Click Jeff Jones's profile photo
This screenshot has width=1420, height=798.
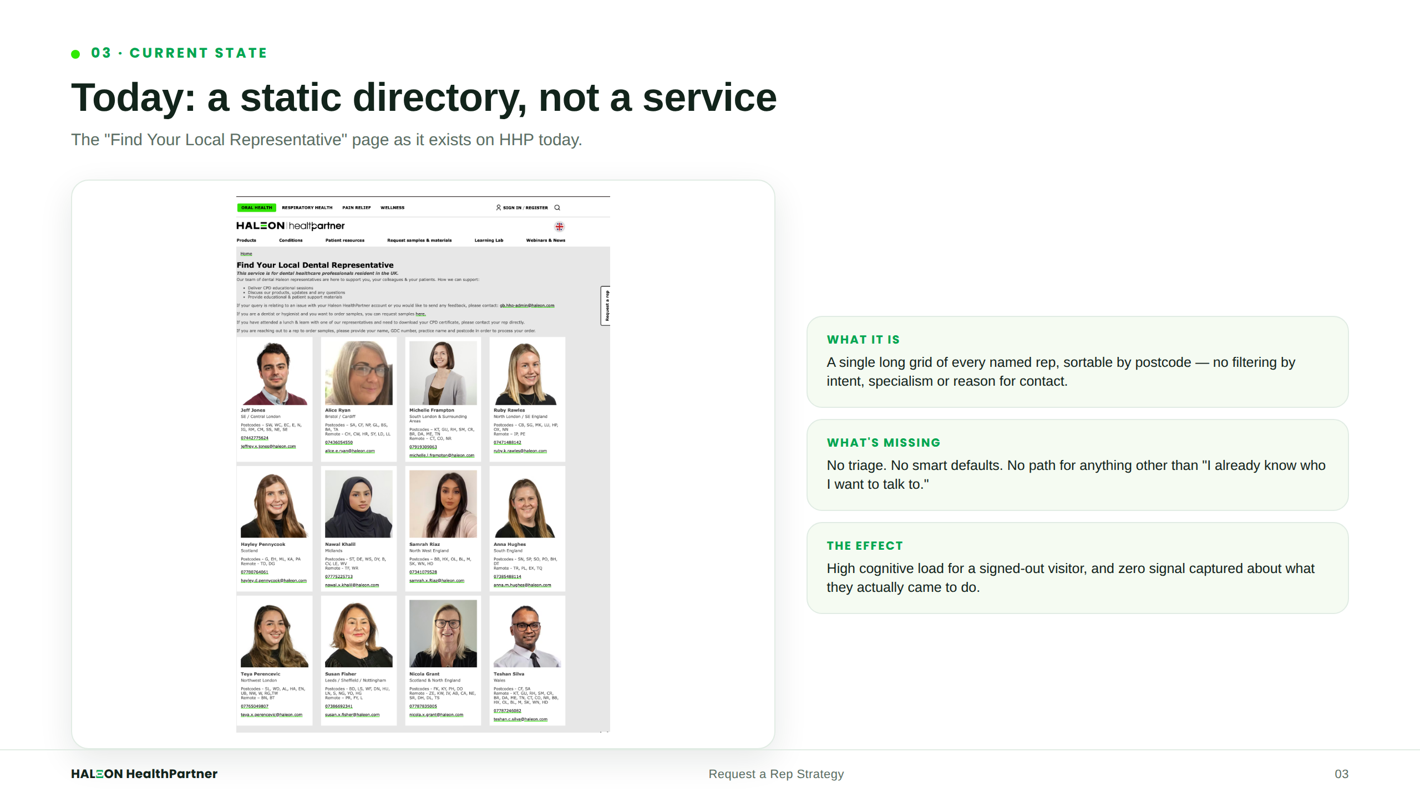coord(275,373)
